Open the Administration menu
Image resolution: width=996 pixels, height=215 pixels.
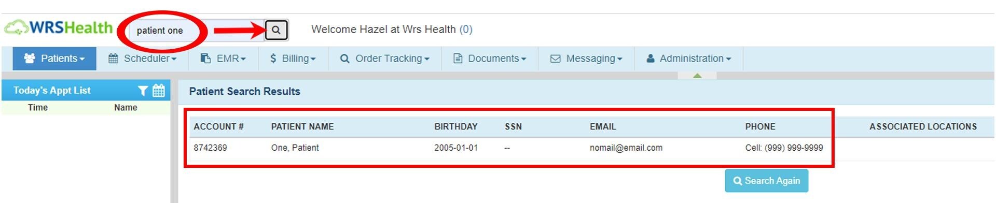click(x=688, y=59)
